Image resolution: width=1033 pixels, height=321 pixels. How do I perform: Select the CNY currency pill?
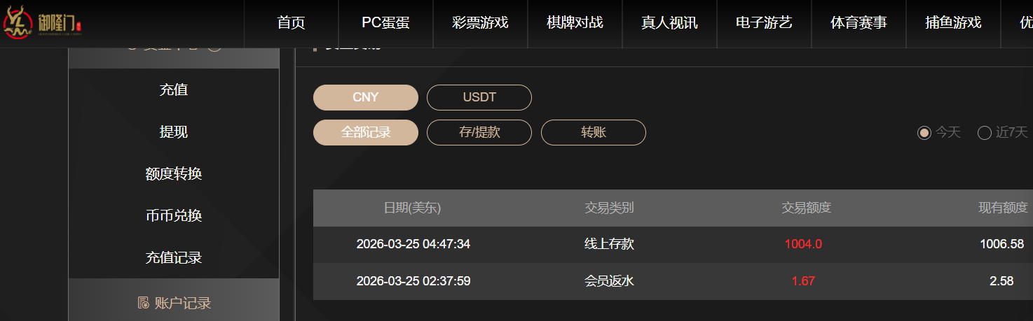(x=365, y=97)
